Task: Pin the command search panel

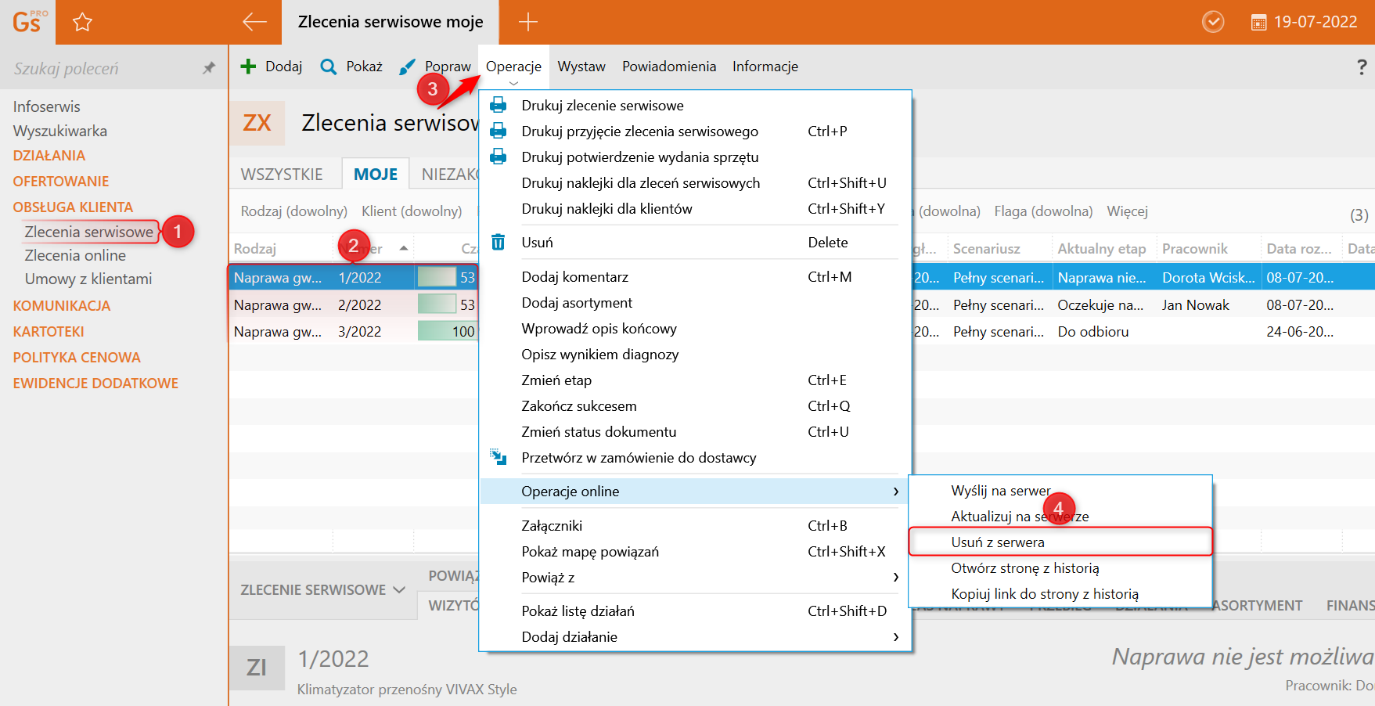Action: pos(209,68)
